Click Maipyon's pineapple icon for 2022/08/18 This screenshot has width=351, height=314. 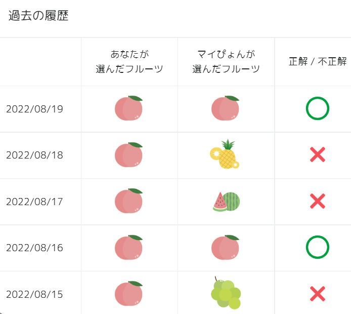point(225,154)
